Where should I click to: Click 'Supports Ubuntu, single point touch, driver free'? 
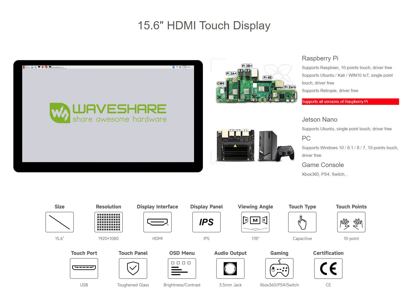click(x=347, y=129)
